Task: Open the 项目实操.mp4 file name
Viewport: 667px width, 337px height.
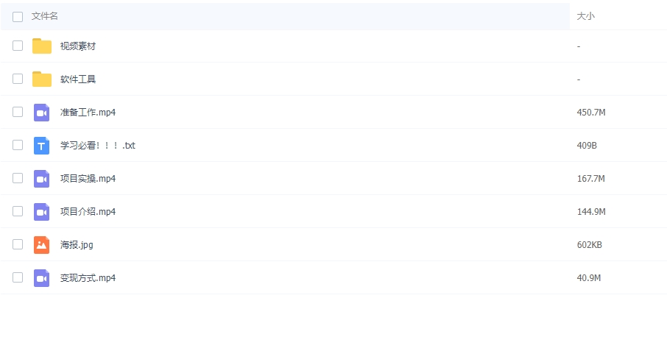Action: [x=88, y=179]
